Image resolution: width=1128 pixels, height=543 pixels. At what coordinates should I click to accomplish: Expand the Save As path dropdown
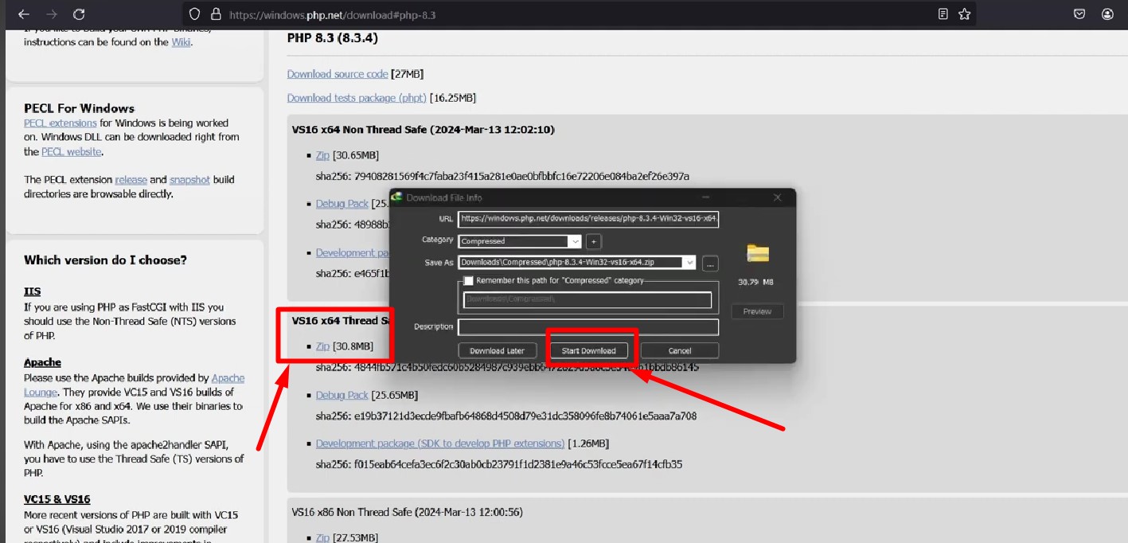coord(689,263)
